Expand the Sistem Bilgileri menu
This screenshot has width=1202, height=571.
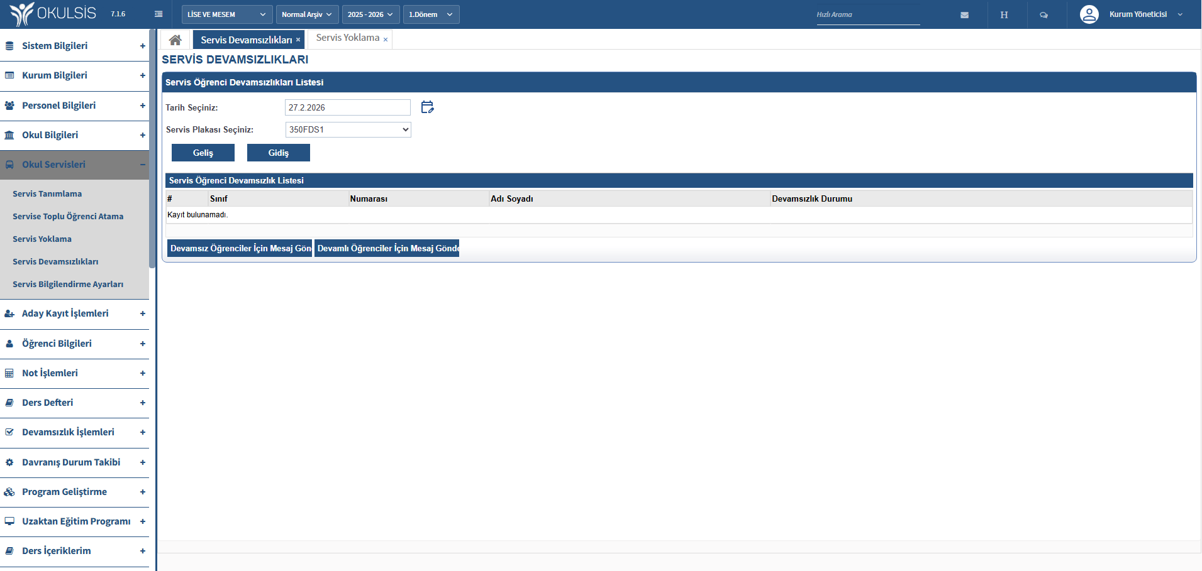point(74,46)
